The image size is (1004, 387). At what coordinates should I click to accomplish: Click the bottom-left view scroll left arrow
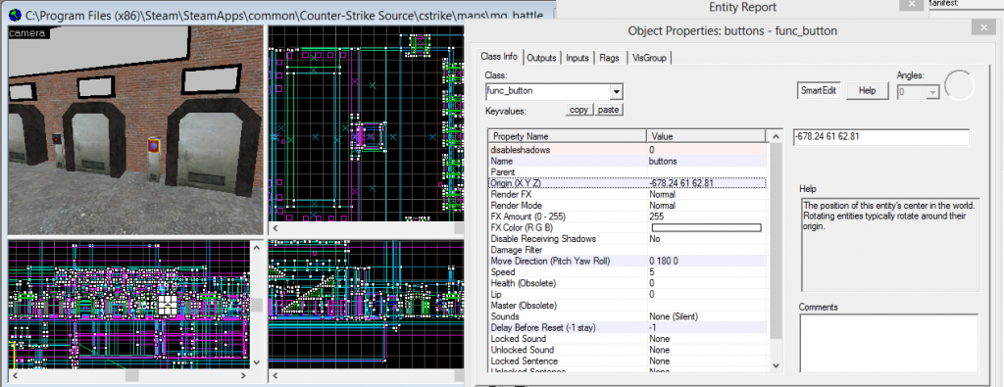[14, 376]
